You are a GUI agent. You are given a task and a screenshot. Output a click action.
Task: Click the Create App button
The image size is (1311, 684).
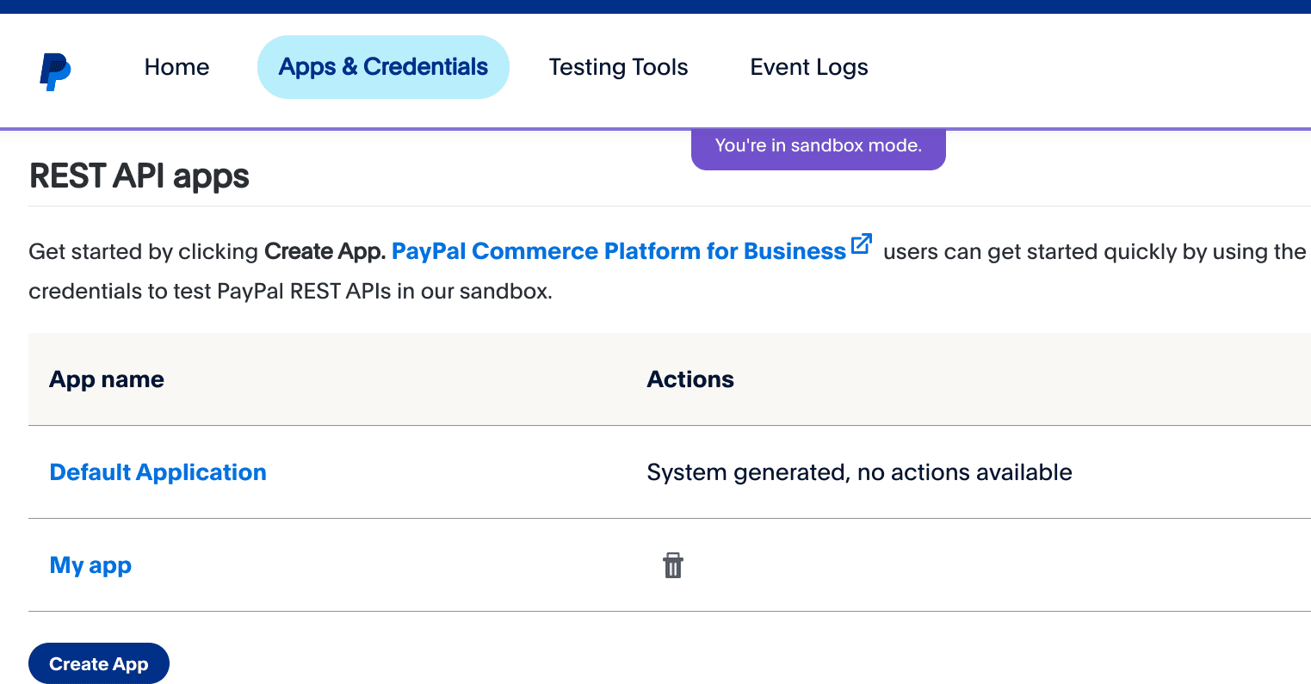(99, 663)
